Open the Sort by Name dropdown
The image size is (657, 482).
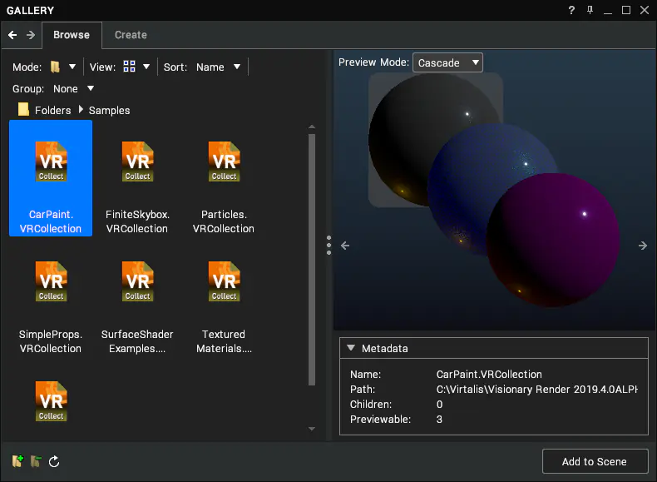(218, 67)
